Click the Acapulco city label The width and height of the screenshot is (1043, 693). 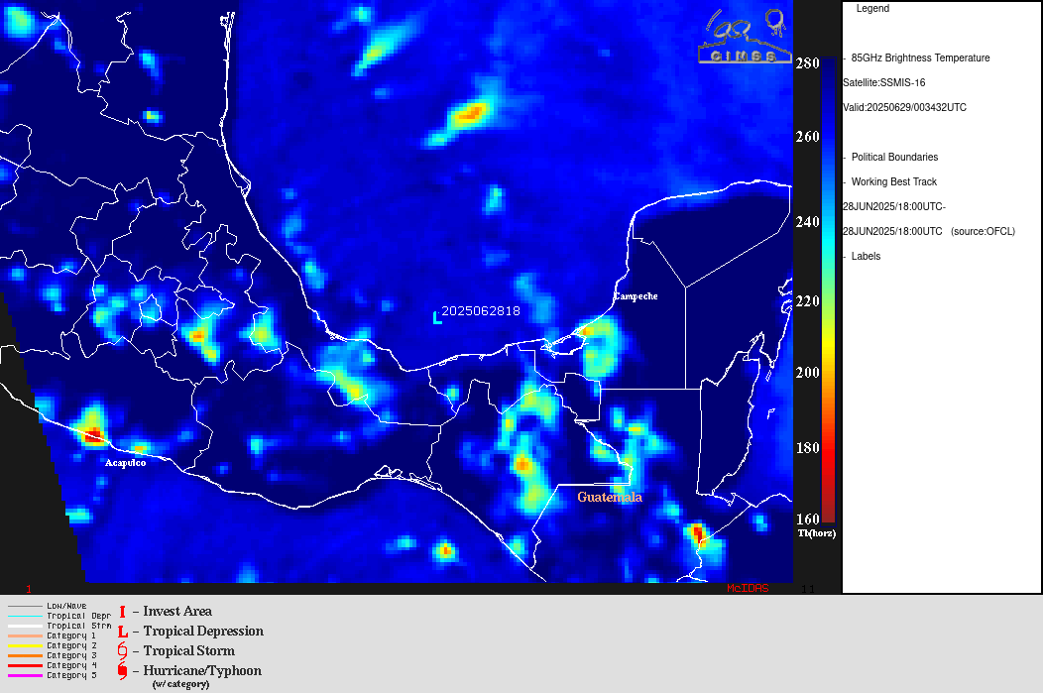[126, 463]
